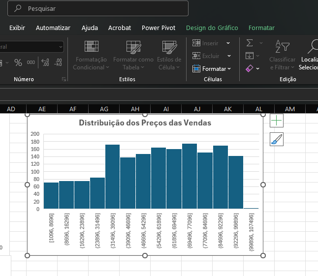Select column AK header
The width and height of the screenshot is (318, 276).
pos(228,109)
